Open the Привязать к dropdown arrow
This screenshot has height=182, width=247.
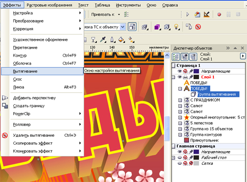point(119,14)
